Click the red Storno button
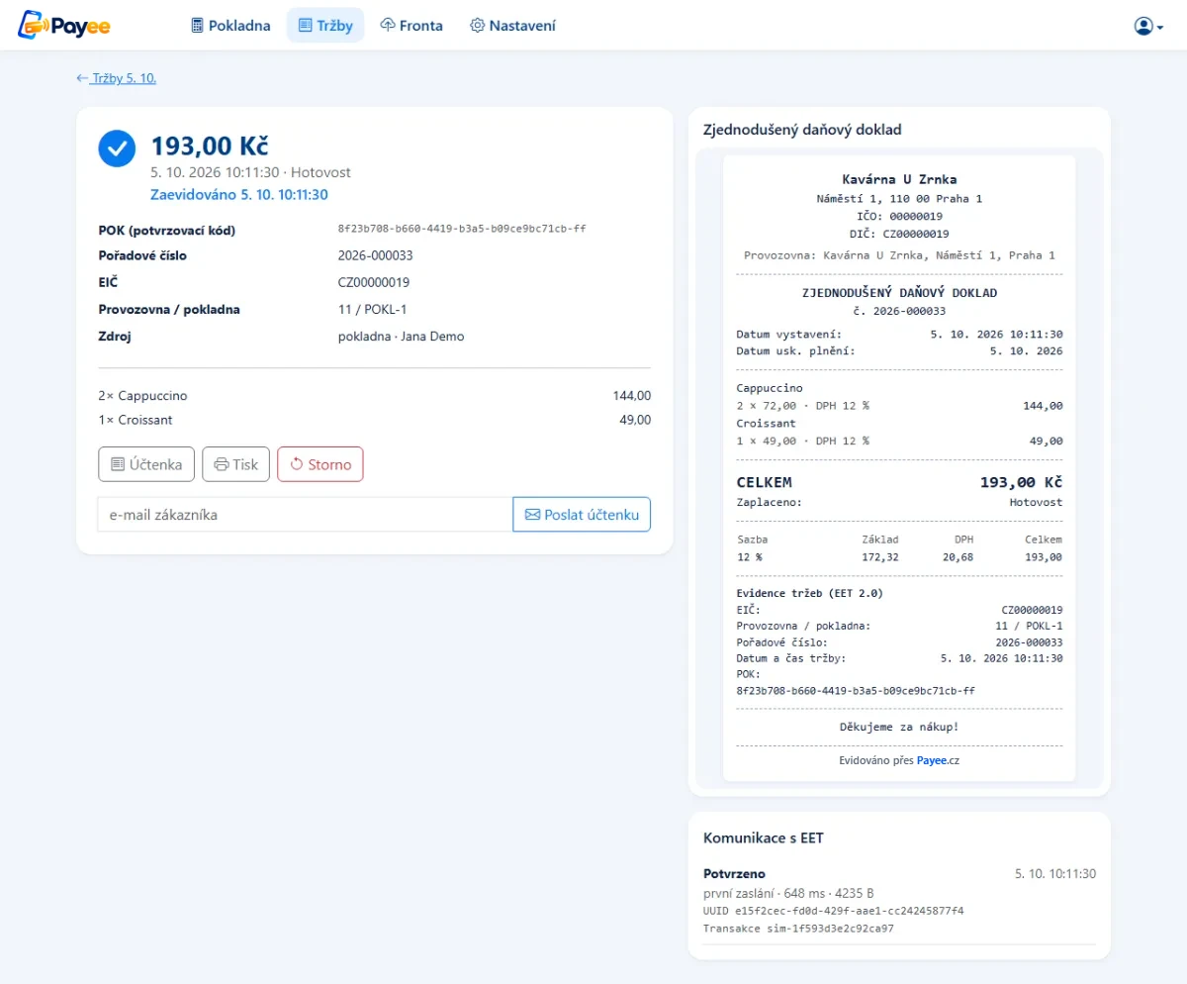Viewport: 1187px width, 984px height. [x=320, y=464]
